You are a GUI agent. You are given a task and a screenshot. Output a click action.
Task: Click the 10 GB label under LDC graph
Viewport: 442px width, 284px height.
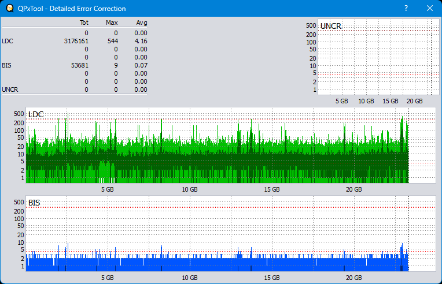point(189,189)
